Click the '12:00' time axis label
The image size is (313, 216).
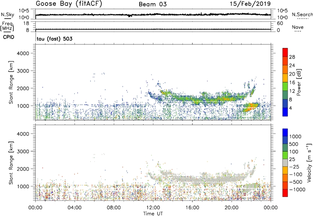click(153, 208)
